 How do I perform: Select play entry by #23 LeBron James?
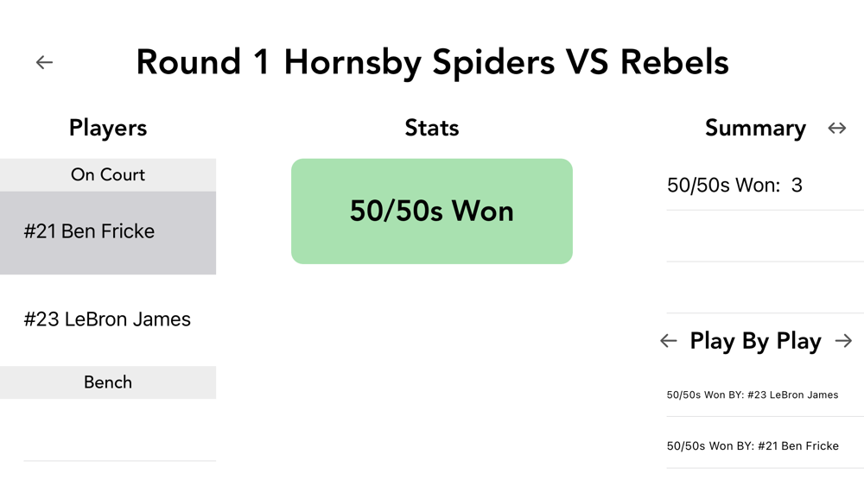[x=765, y=394]
